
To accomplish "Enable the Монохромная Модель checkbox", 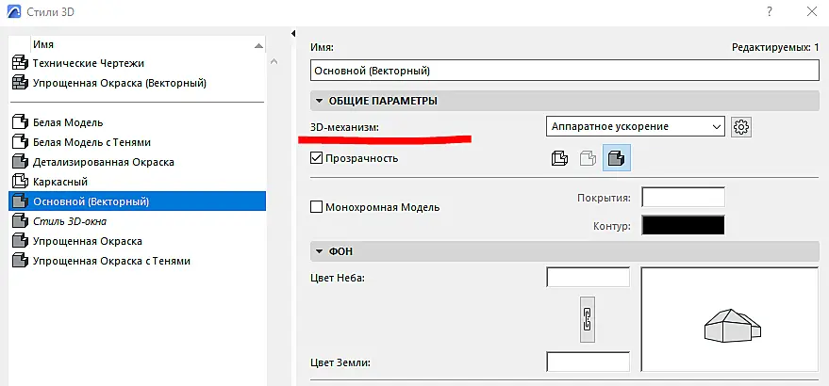I will [x=317, y=207].
